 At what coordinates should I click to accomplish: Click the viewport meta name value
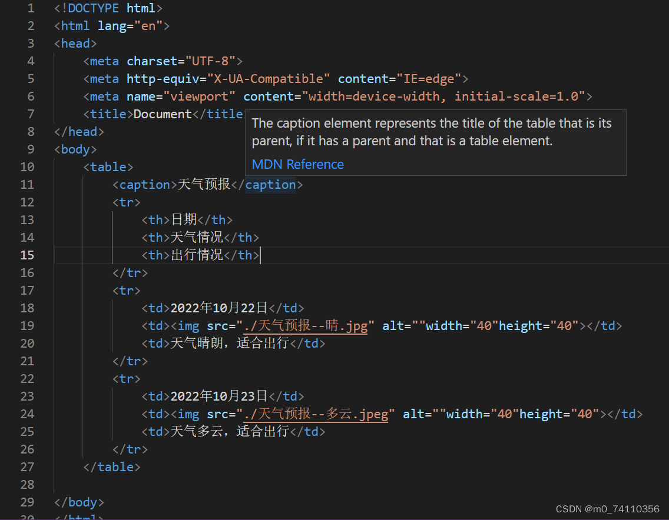pos(199,96)
